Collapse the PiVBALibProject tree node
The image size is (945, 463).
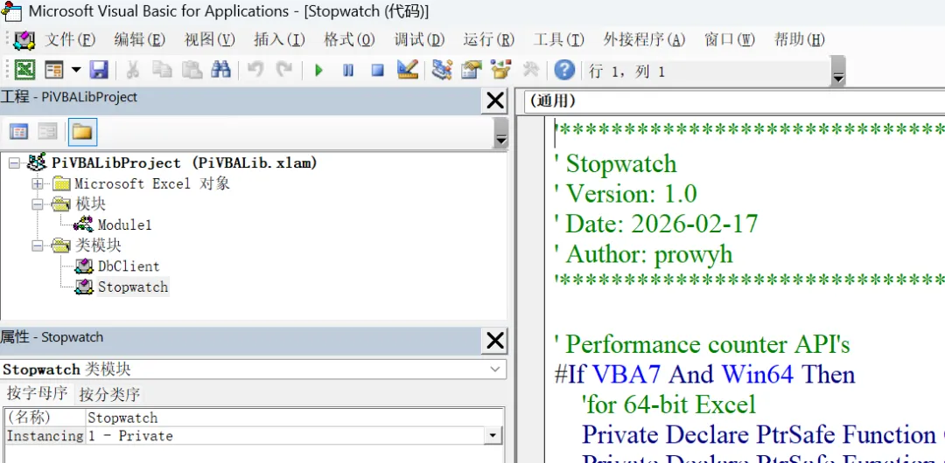pyautogui.click(x=15, y=162)
